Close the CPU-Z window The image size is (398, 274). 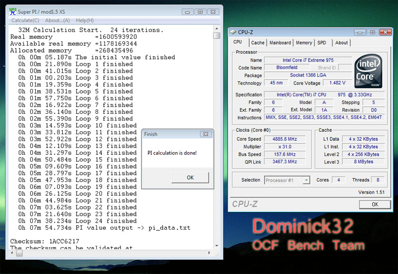coord(386,32)
